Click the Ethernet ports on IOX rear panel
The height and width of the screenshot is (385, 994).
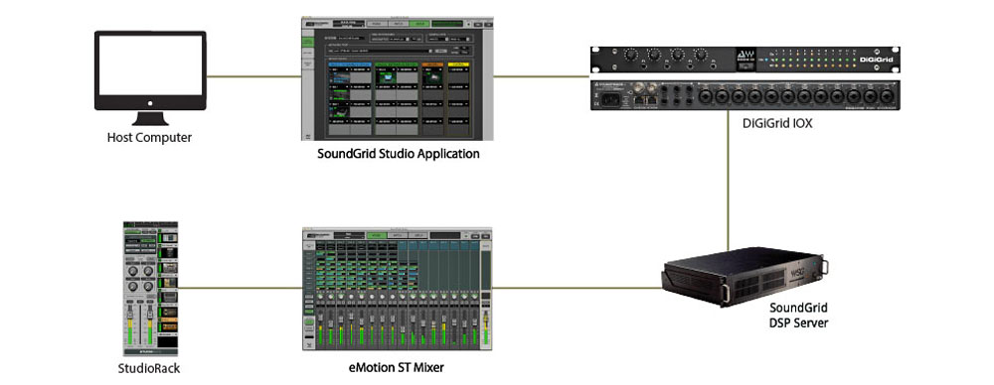(646, 100)
